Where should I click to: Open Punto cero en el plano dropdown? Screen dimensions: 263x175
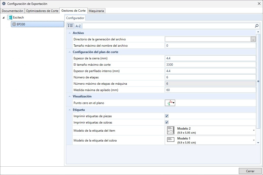coord(170,103)
